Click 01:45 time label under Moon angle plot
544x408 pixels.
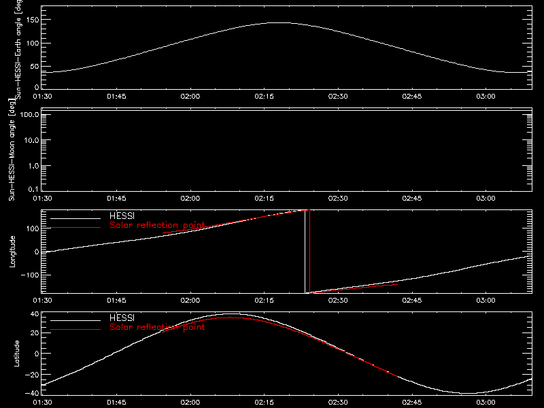tap(116, 199)
